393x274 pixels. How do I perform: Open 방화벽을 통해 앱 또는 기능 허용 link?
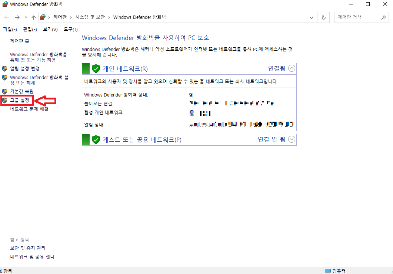(39, 57)
